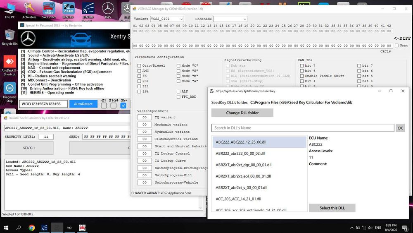Open the Wi-Fi network tray icon
Image resolution: width=413 pixels, height=233 pixels.
point(364,228)
